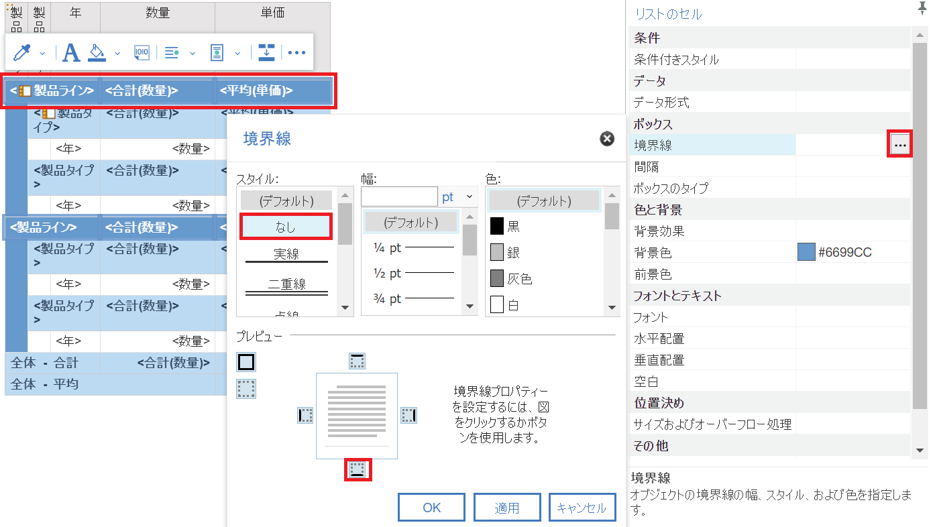This screenshot has height=527, width=933.
Task: Pick the 白 white color swatch
Action: [497, 304]
